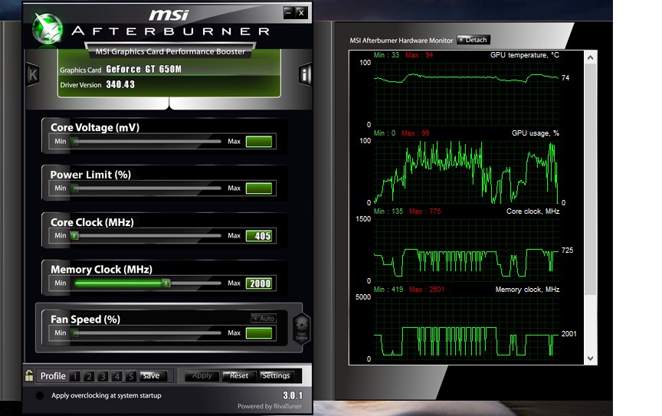Apply the overclock settings
662x416 pixels.
tap(202, 375)
